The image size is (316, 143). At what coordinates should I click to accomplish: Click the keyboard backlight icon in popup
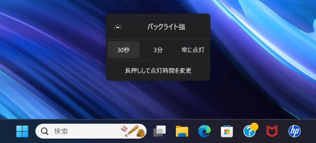[x=118, y=27]
